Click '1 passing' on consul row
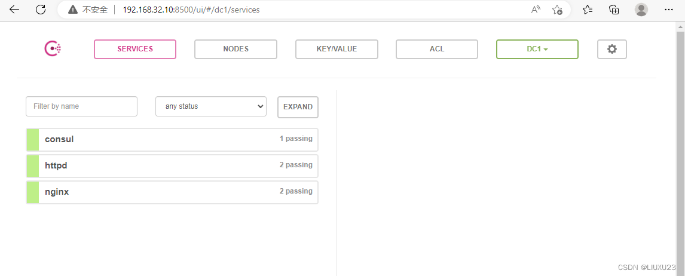 pos(296,139)
